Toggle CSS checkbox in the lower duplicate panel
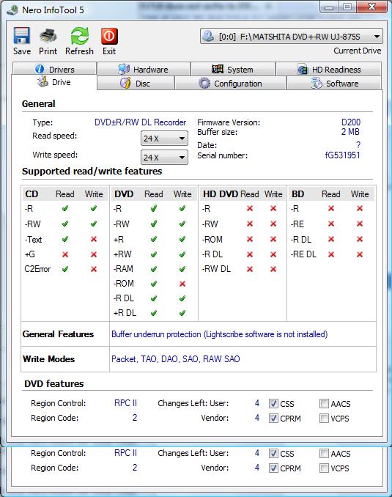This screenshot has height=497, width=392. pyautogui.click(x=273, y=453)
